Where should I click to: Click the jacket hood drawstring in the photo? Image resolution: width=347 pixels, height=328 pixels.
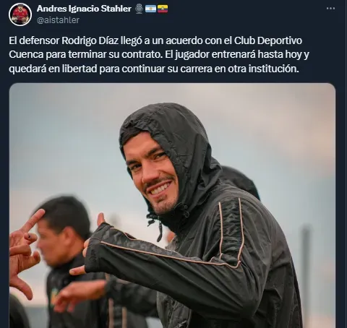pos(157,225)
